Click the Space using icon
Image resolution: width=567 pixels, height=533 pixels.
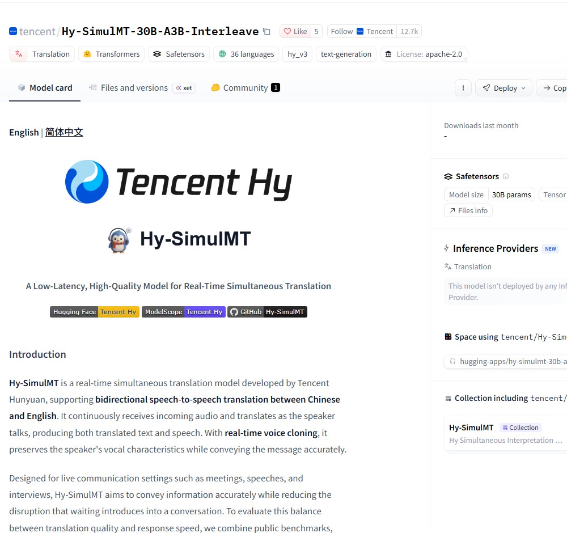click(x=448, y=337)
